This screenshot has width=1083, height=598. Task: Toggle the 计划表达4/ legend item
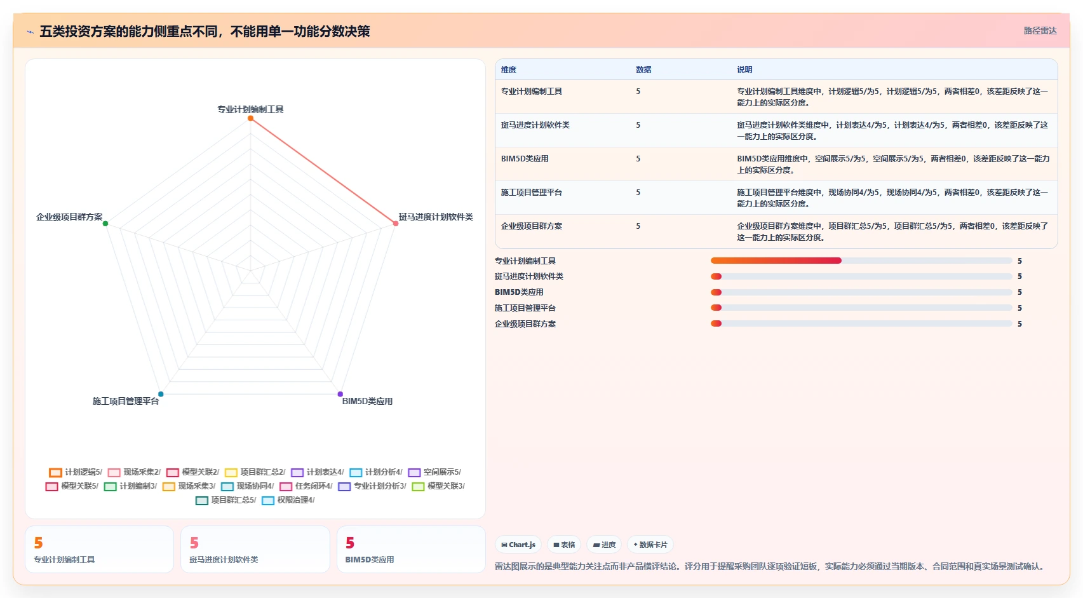[x=318, y=472]
